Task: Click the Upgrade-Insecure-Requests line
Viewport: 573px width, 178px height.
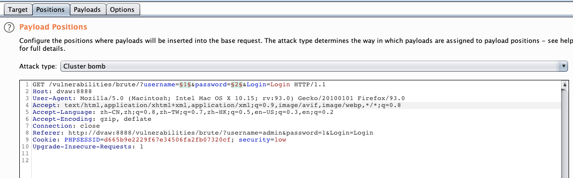Action: tap(88, 147)
